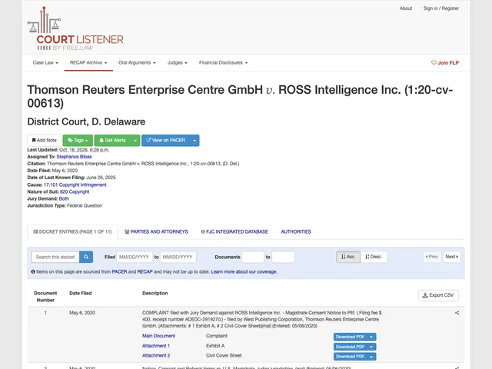Click the Description column header

pos(155,293)
